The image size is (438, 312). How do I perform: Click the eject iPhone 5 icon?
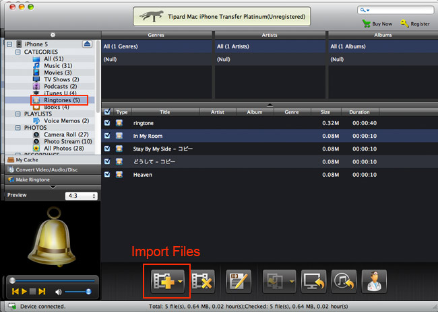(87, 44)
